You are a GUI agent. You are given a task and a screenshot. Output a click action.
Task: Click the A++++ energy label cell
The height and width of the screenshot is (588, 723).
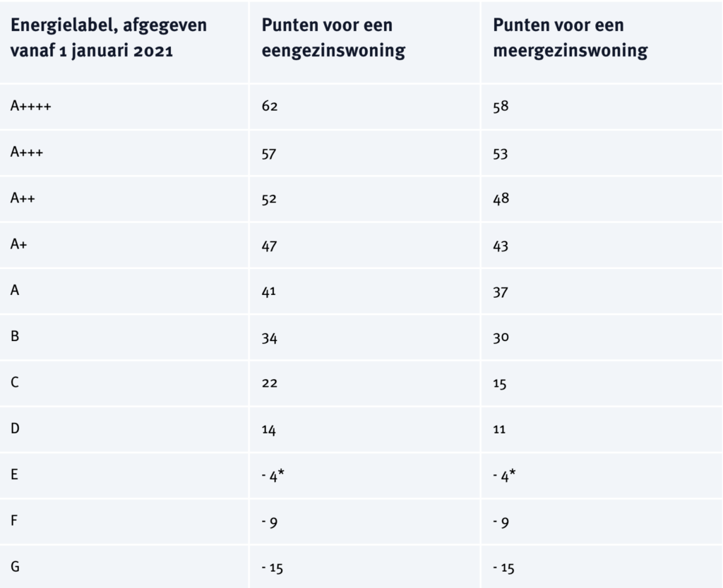(x=31, y=107)
